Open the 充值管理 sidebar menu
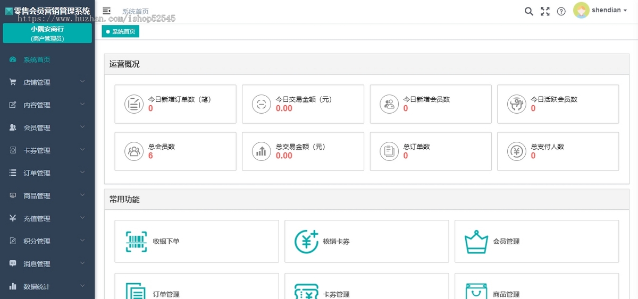The width and height of the screenshot is (638, 299). [x=47, y=218]
